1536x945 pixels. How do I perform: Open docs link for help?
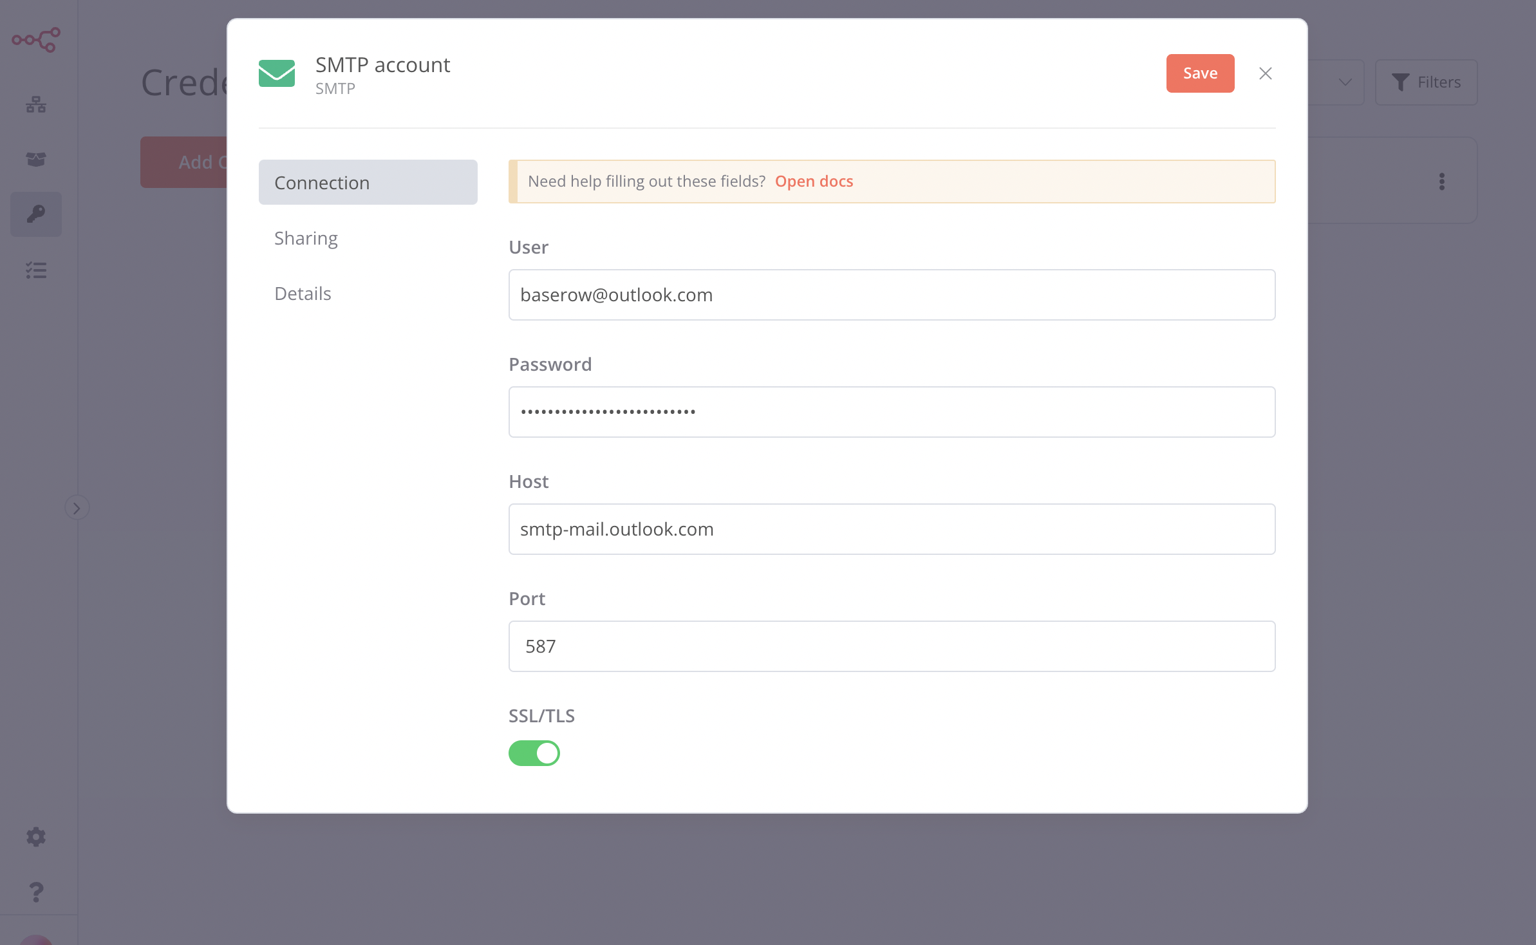coord(814,182)
